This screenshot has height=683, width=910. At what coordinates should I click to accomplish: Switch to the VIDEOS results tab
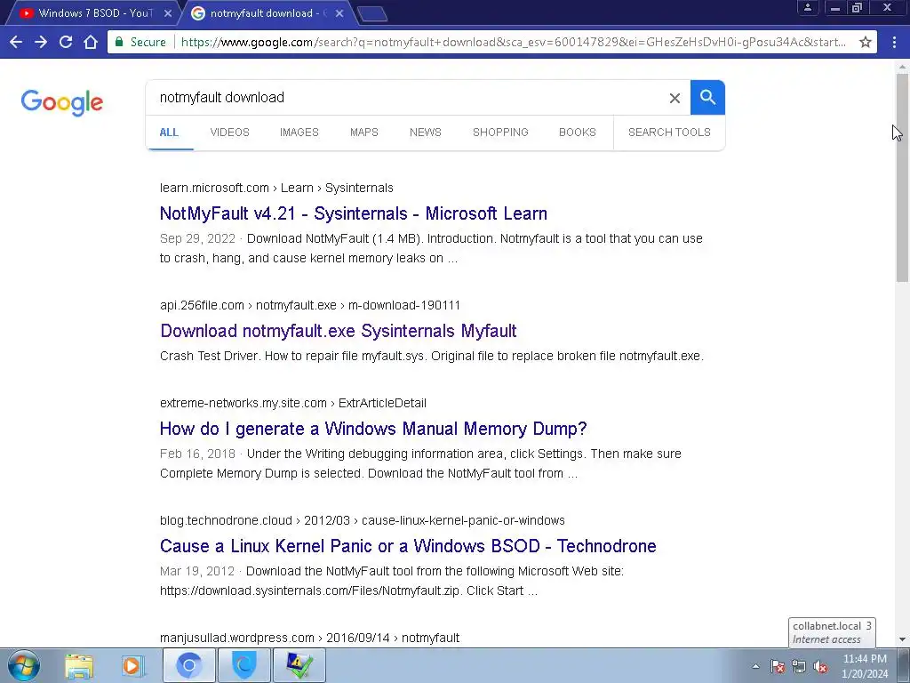click(230, 133)
